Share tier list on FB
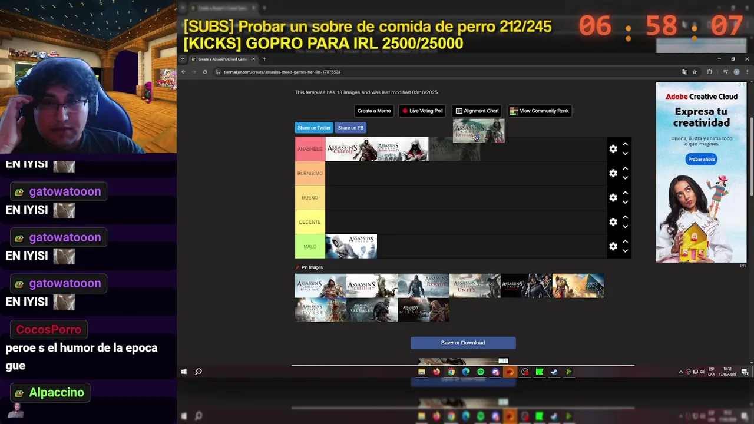 (x=350, y=128)
